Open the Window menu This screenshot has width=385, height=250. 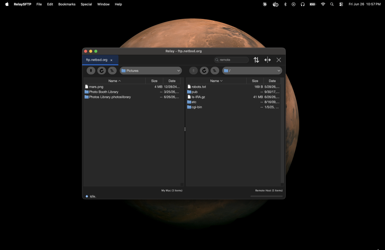(103, 4)
